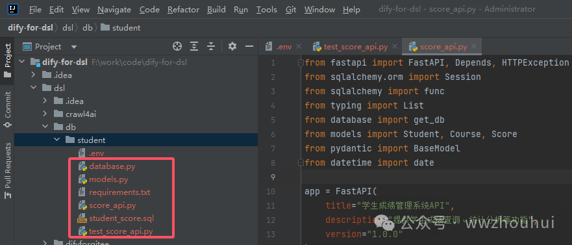Close the .env editor tab
The image size is (572, 245).
pos(299,47)
